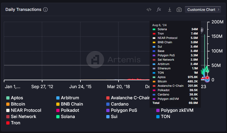Image resolution: width=227 pixels, height=133 pixels.
Task: Click the Daily Transactions chart title
Action: 23,10
